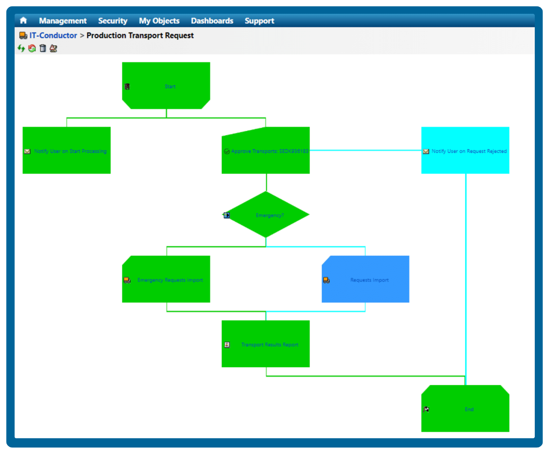Click the report icon on Transport Results Report
Image resolution: width=549 pixels, height=453 pixels.
coord(227,344)
